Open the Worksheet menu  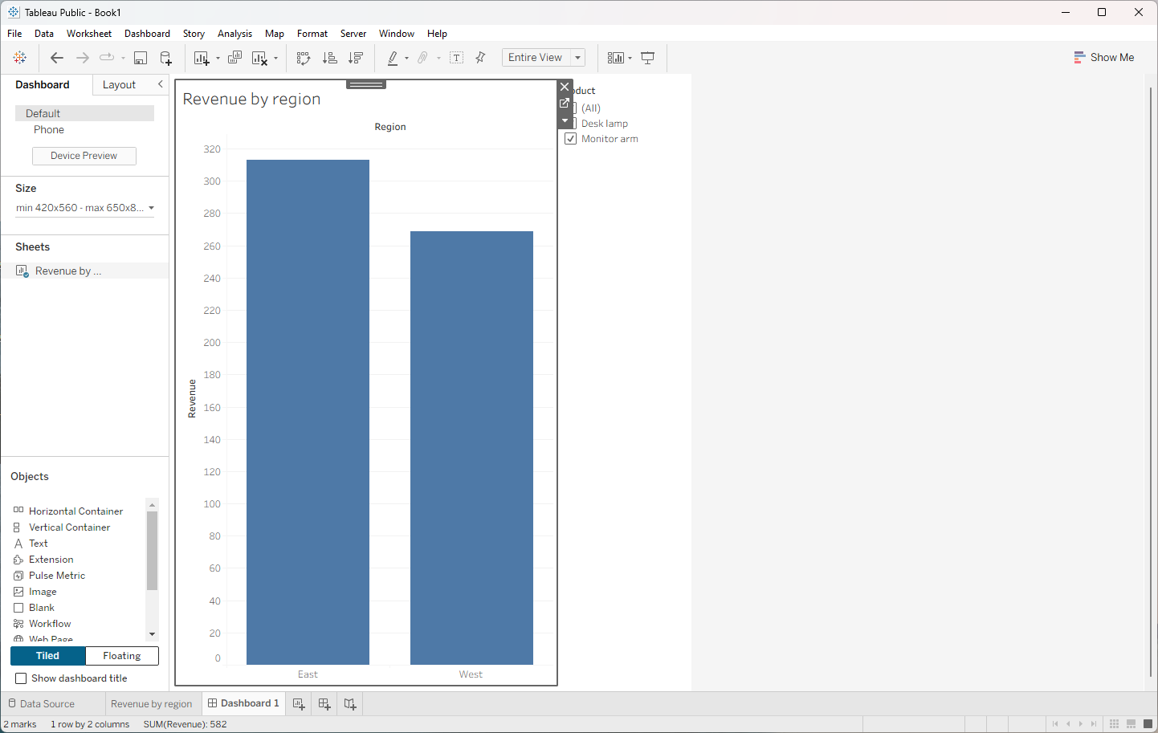pos(89,34)
